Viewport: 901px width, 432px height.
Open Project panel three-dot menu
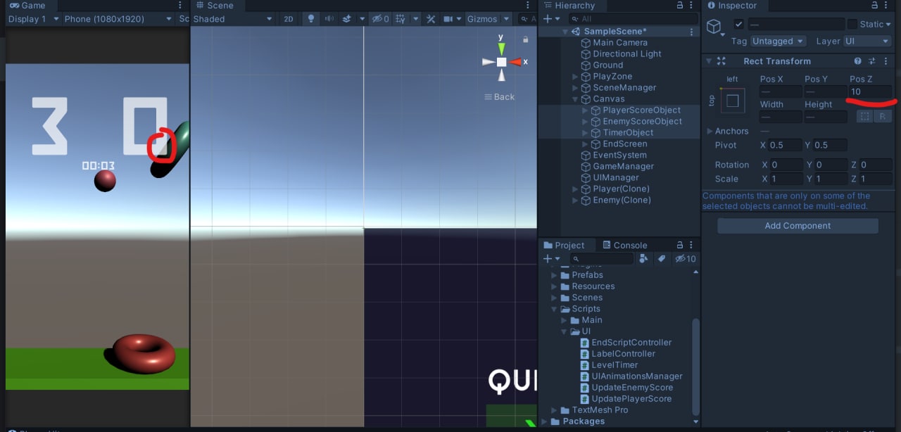(693, 245)
